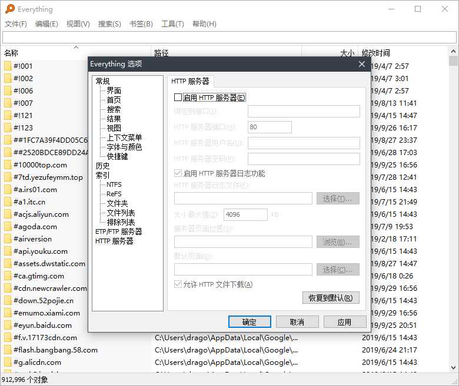This screenshot has width=459, height=386.
Task: Click folder icon next to #agoda.com
Action: pos(8,226)
